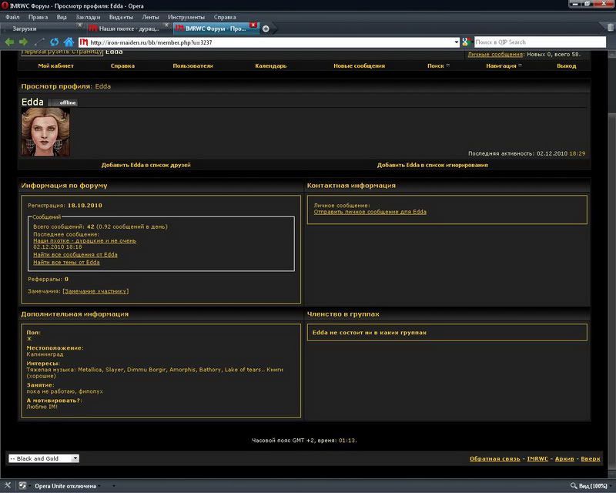Screen dimensions: 616x493
Task: Close the Наши пкотке tab
Action: coord(166,25)
